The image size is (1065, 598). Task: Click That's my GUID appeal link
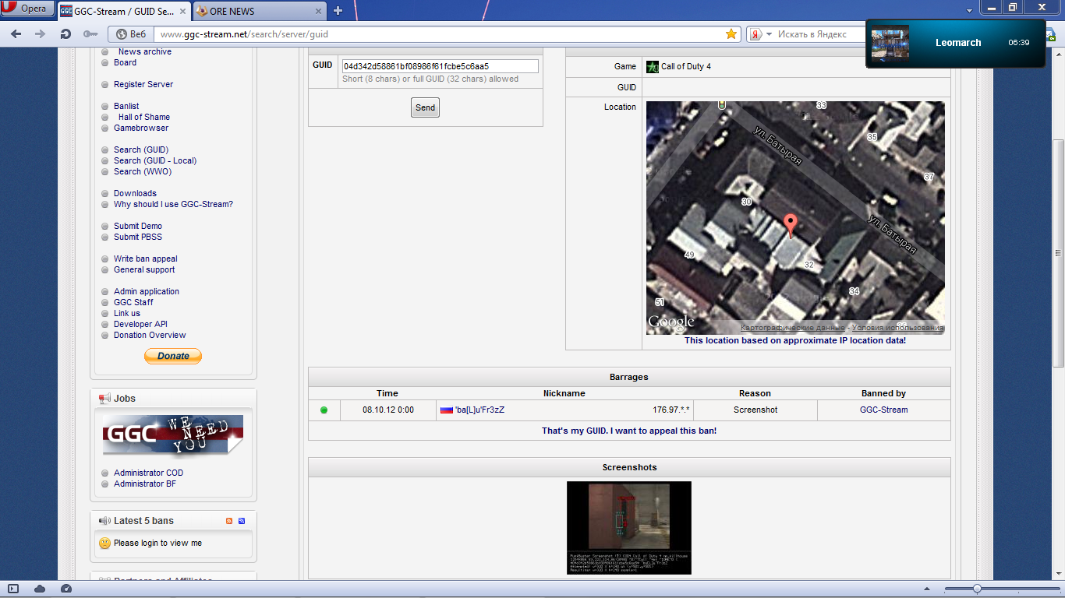pyautogui.click(x=629, y=431)
